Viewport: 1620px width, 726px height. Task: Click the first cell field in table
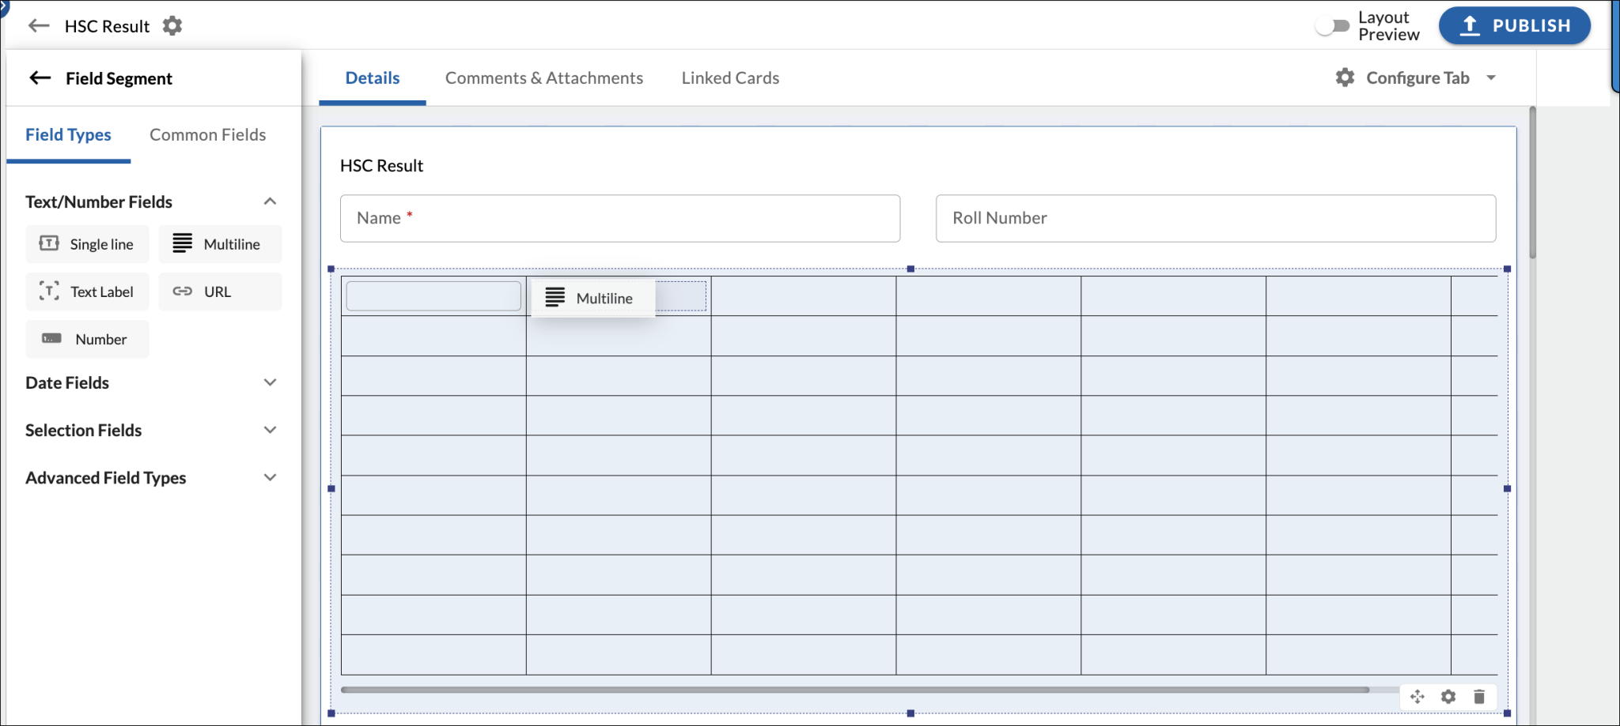click(x=433, y=296)
